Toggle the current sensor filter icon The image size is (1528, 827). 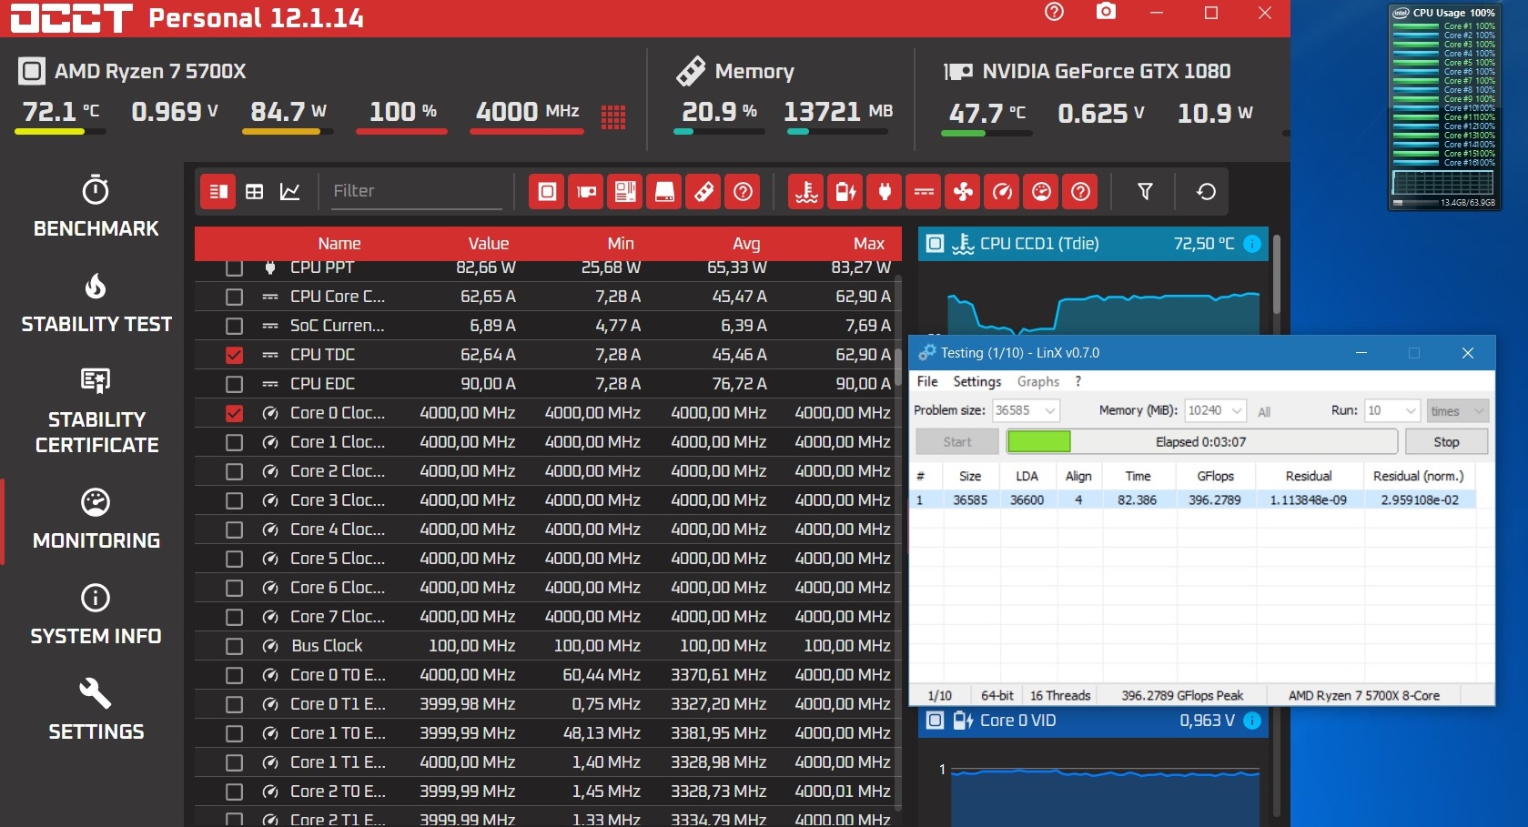[924, 191]
